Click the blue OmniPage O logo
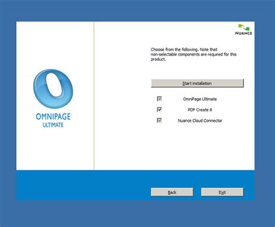This screenshot has width=275, height=227. [53, 89]
